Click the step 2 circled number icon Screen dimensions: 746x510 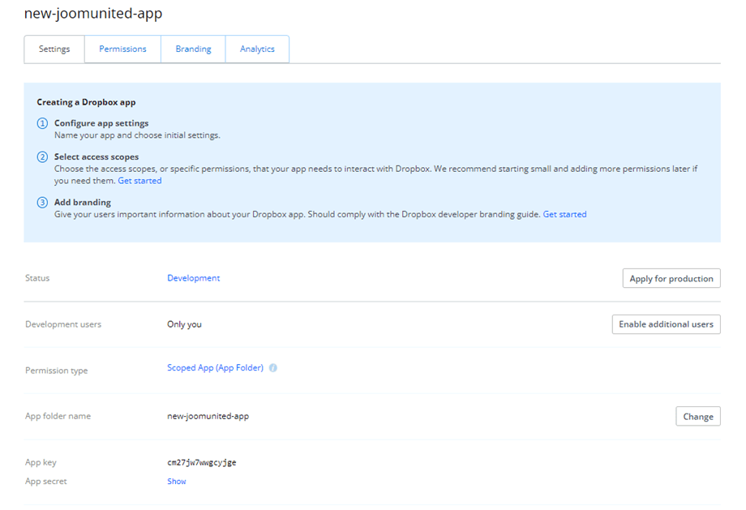coord(43,157)
